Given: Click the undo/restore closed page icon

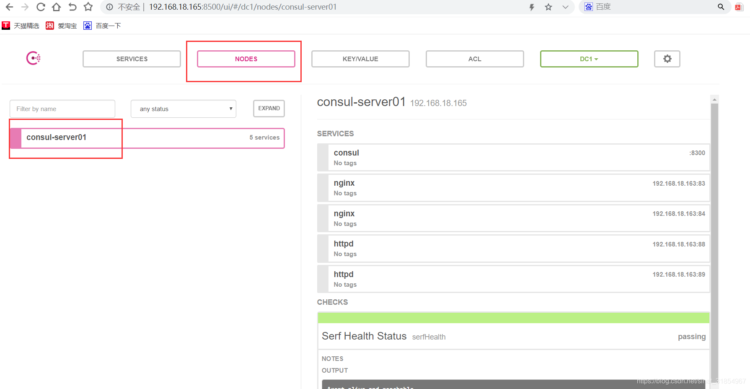Looking at the screenshot, I should click(72, 7).
